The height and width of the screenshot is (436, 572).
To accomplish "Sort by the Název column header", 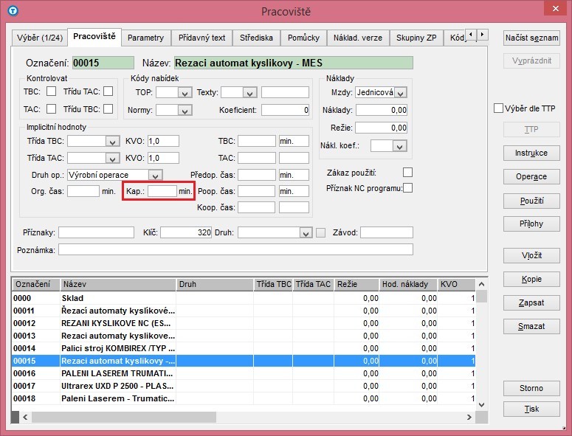I will click(118, 284).
